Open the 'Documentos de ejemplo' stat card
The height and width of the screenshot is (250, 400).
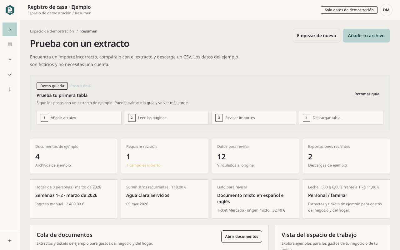pos(73,156)
